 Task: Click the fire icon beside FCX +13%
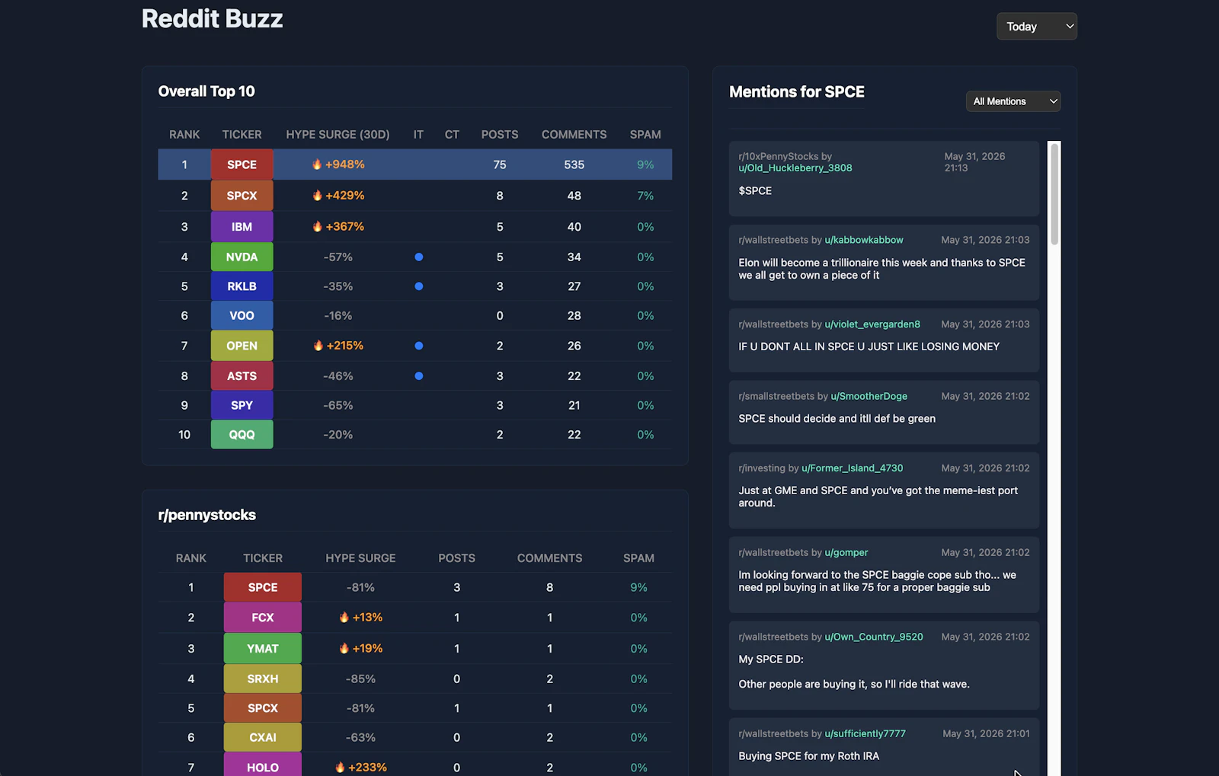344,617
